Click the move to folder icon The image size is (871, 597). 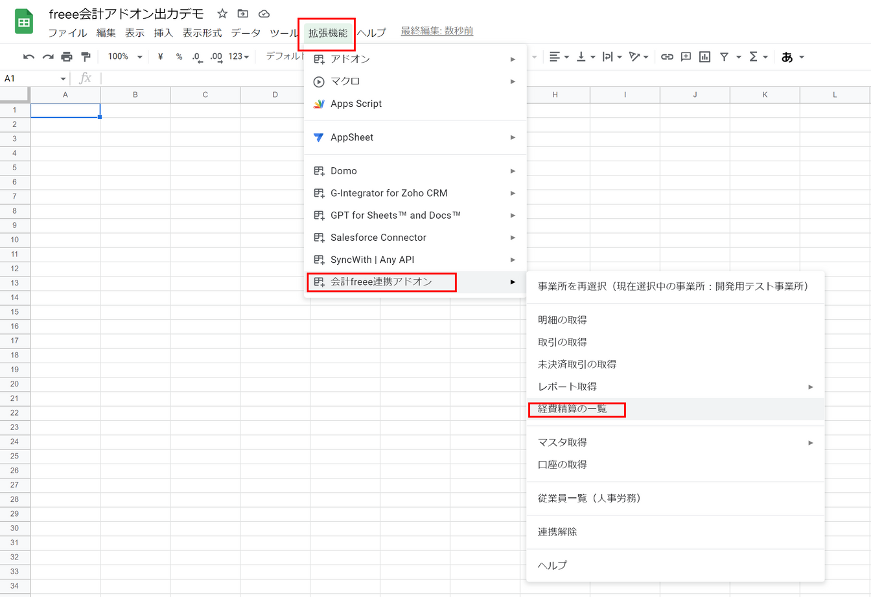click(243, 14)
